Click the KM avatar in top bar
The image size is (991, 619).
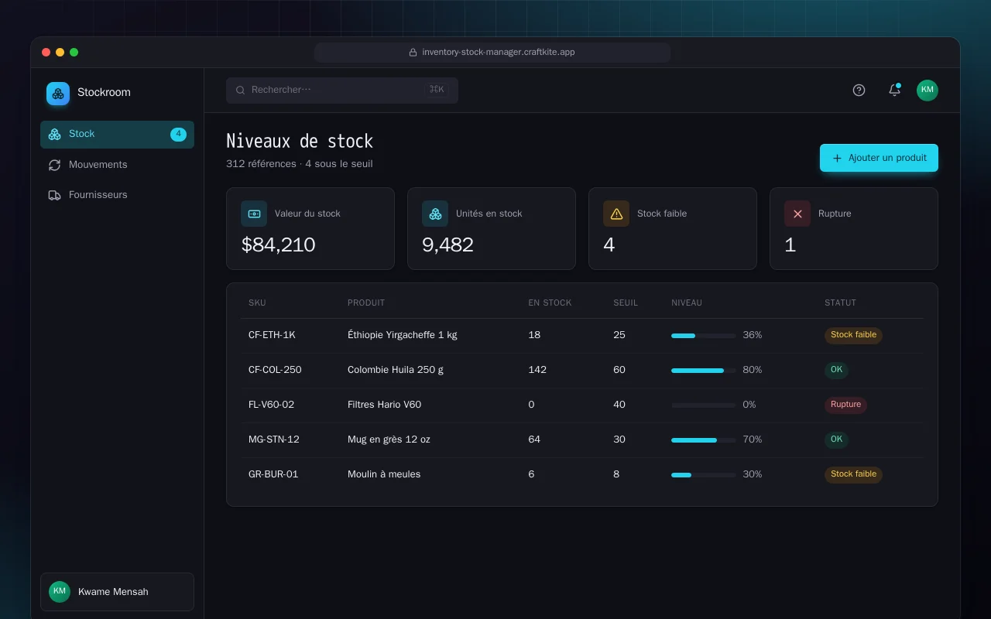(x=928, y=91)
